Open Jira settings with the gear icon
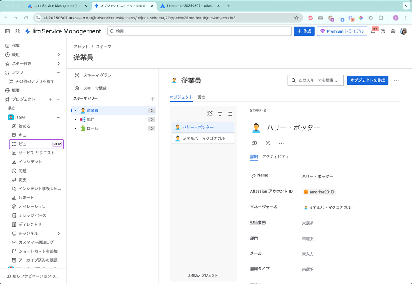 [x=393, y=31]
